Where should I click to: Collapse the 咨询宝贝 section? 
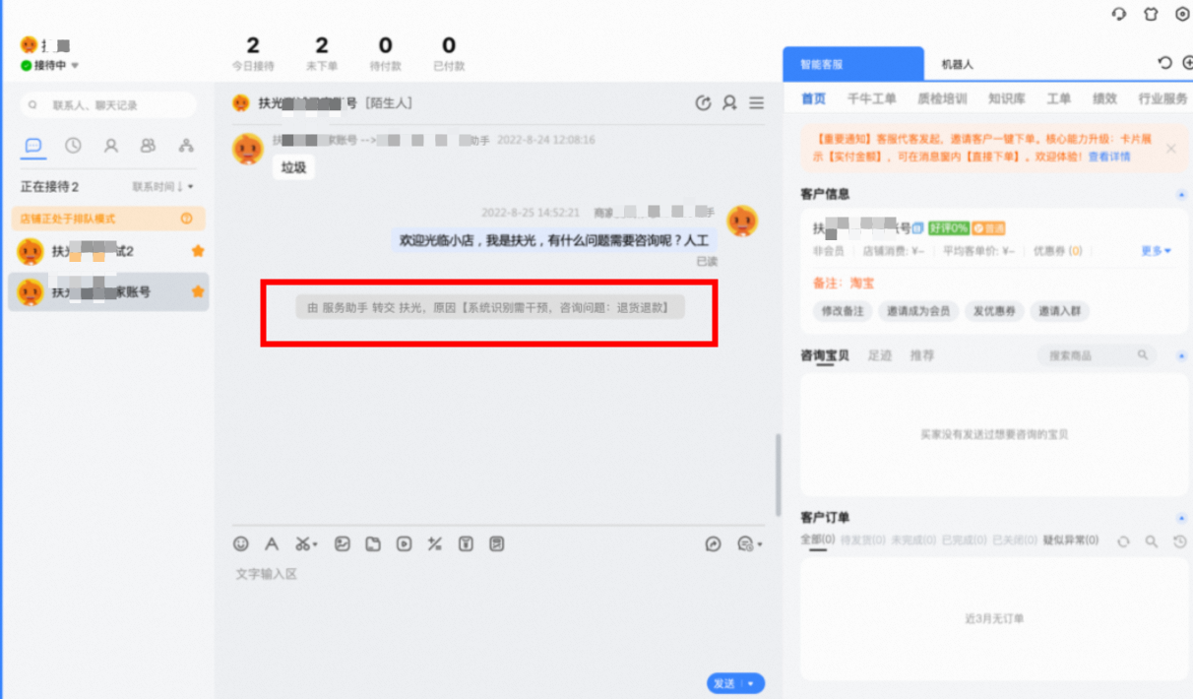(x=1181, y=355)
